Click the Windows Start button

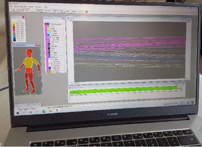(18, 113)
